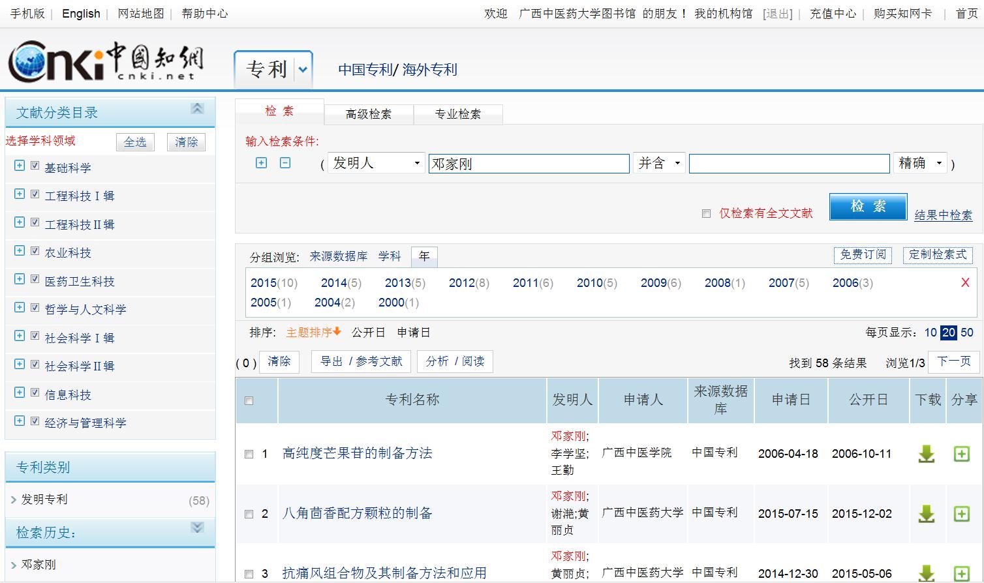Filter results by year 2015
This screenshot has height=583, width=984.
tap(264, 283)
